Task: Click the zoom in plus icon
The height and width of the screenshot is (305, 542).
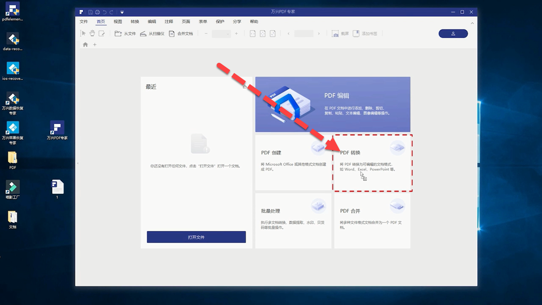Action: [x=236, y=34]
